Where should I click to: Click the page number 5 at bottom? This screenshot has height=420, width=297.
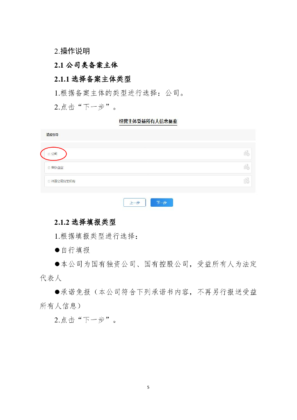coord(148,387)
